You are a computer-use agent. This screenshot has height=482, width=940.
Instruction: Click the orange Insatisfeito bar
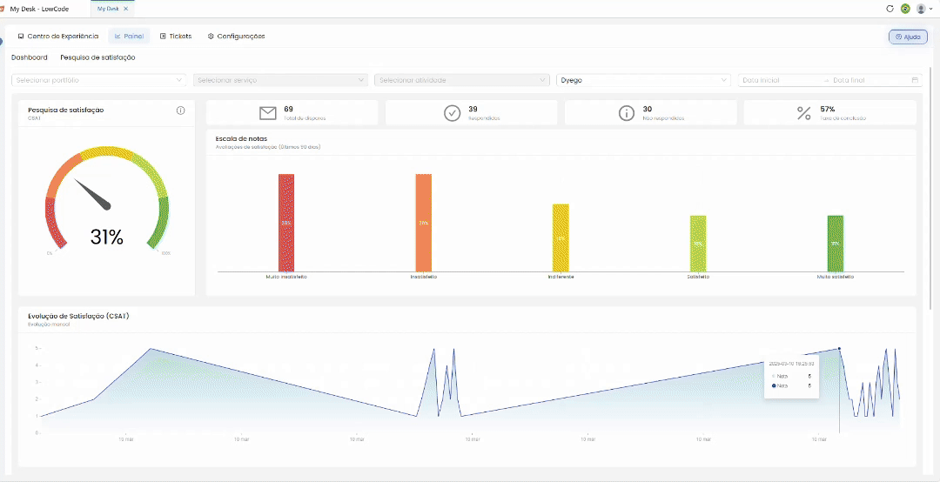point(423,223)
